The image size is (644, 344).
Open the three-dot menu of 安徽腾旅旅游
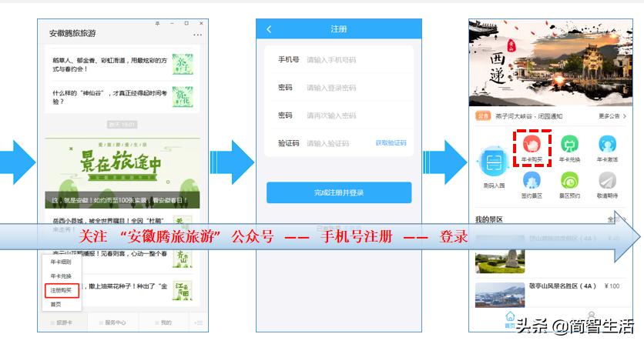coord(197,35)
